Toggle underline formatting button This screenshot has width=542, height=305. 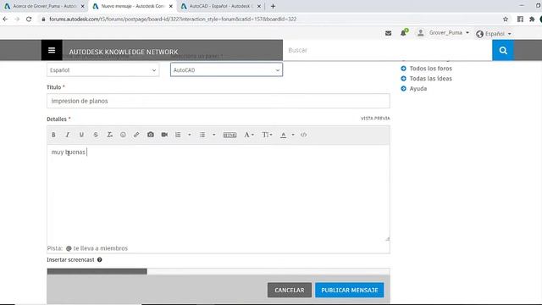pyautogui.click(x=81, y=135)
